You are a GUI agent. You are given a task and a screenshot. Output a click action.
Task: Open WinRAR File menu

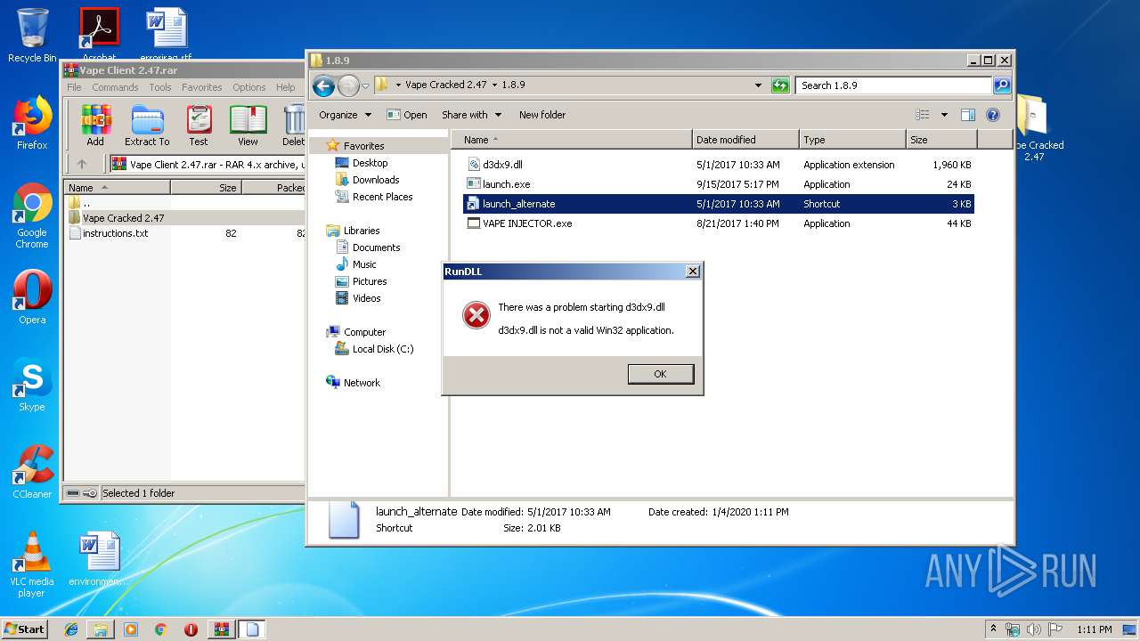(74, 87)
